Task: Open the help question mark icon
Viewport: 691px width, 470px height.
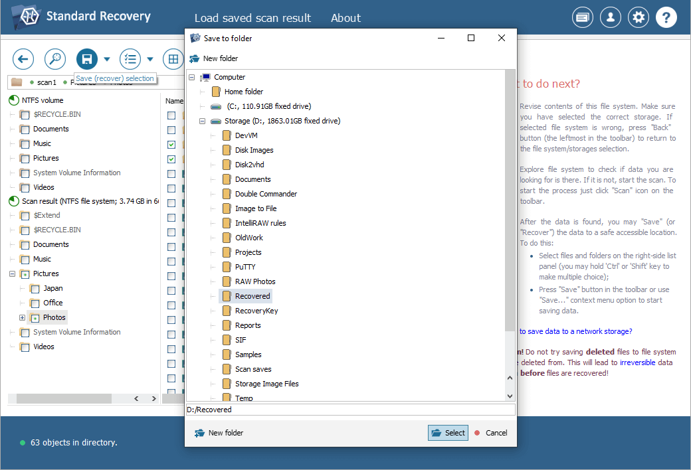Action: tap(666, 18)
